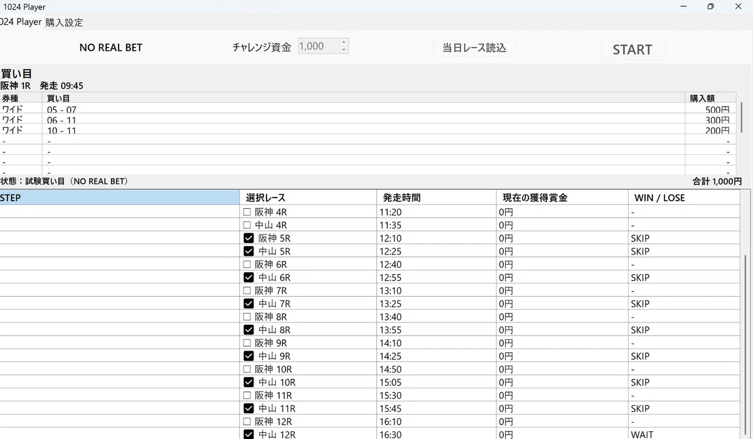
Task: Switch to the 購入設定 tab
Action: pyautogui.click(x=64, y=22)
